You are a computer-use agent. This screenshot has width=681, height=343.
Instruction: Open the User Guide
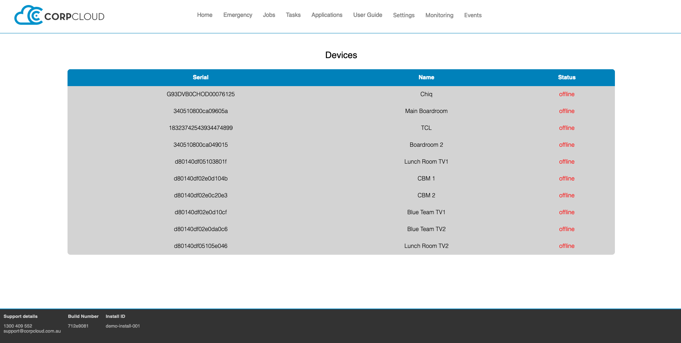(x=367, y=15)
